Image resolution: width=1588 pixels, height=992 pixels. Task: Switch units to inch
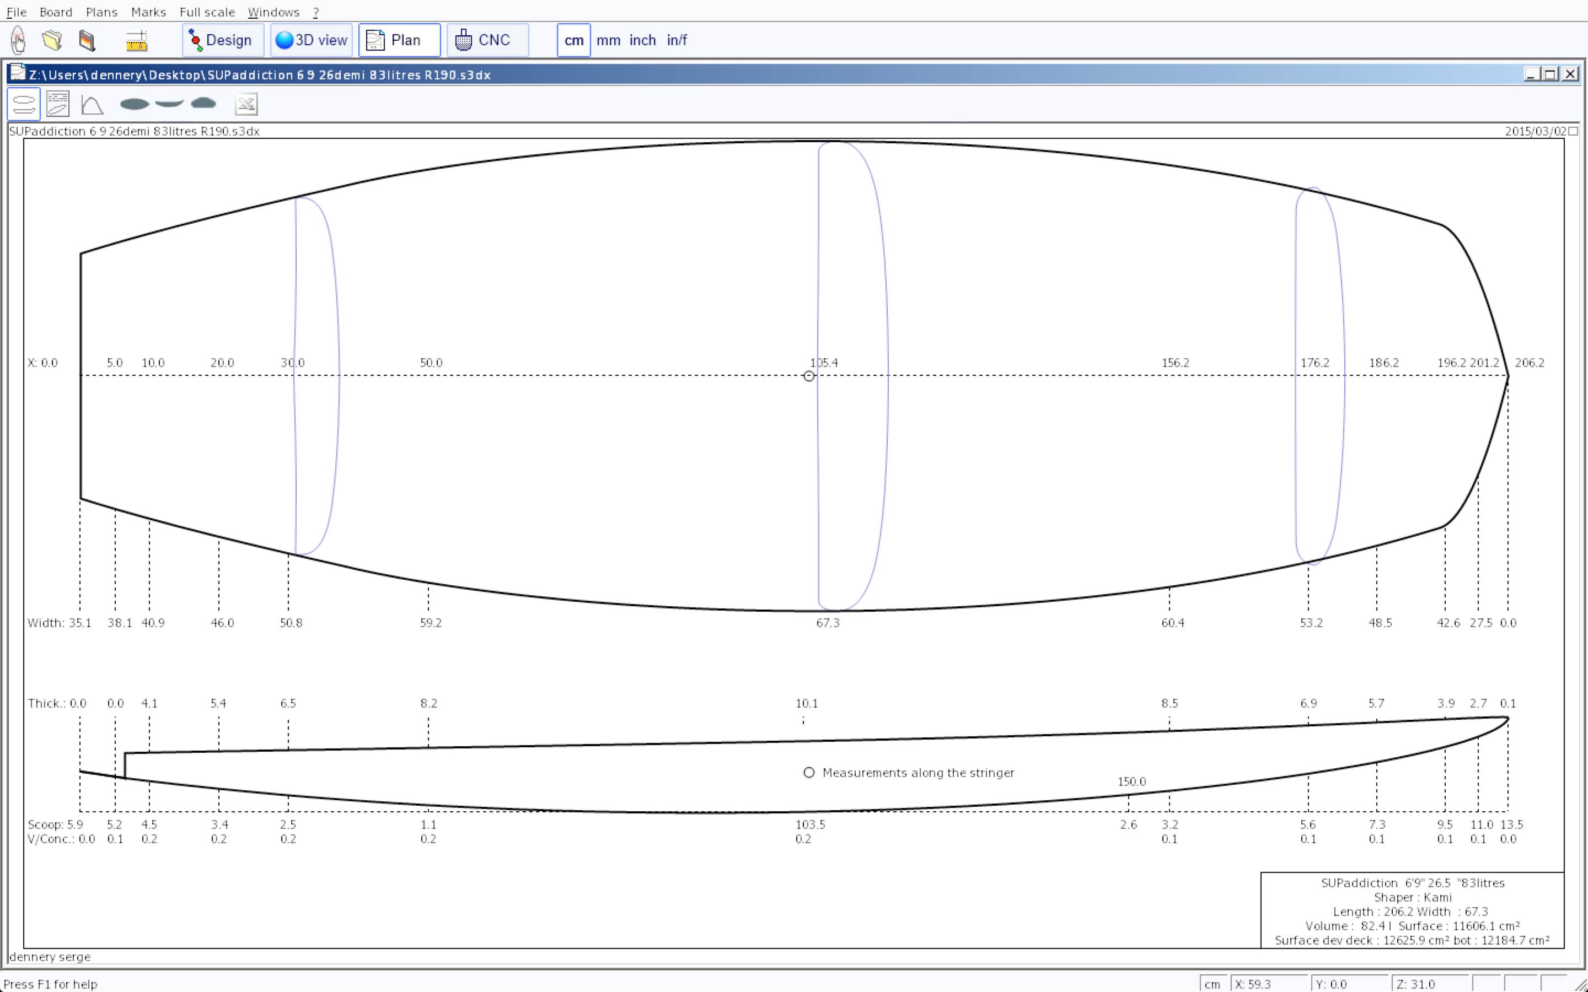pos(642,40)
